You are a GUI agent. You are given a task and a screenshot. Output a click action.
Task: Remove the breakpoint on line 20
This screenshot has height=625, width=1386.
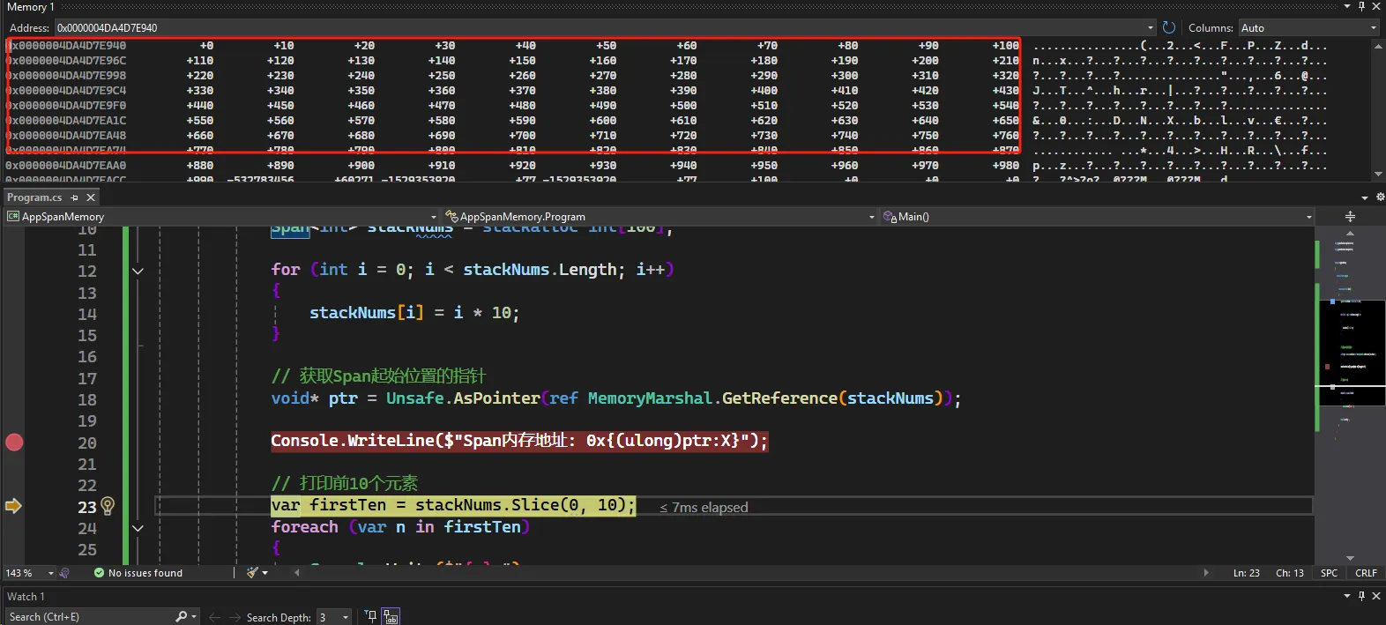coord(14,443)
